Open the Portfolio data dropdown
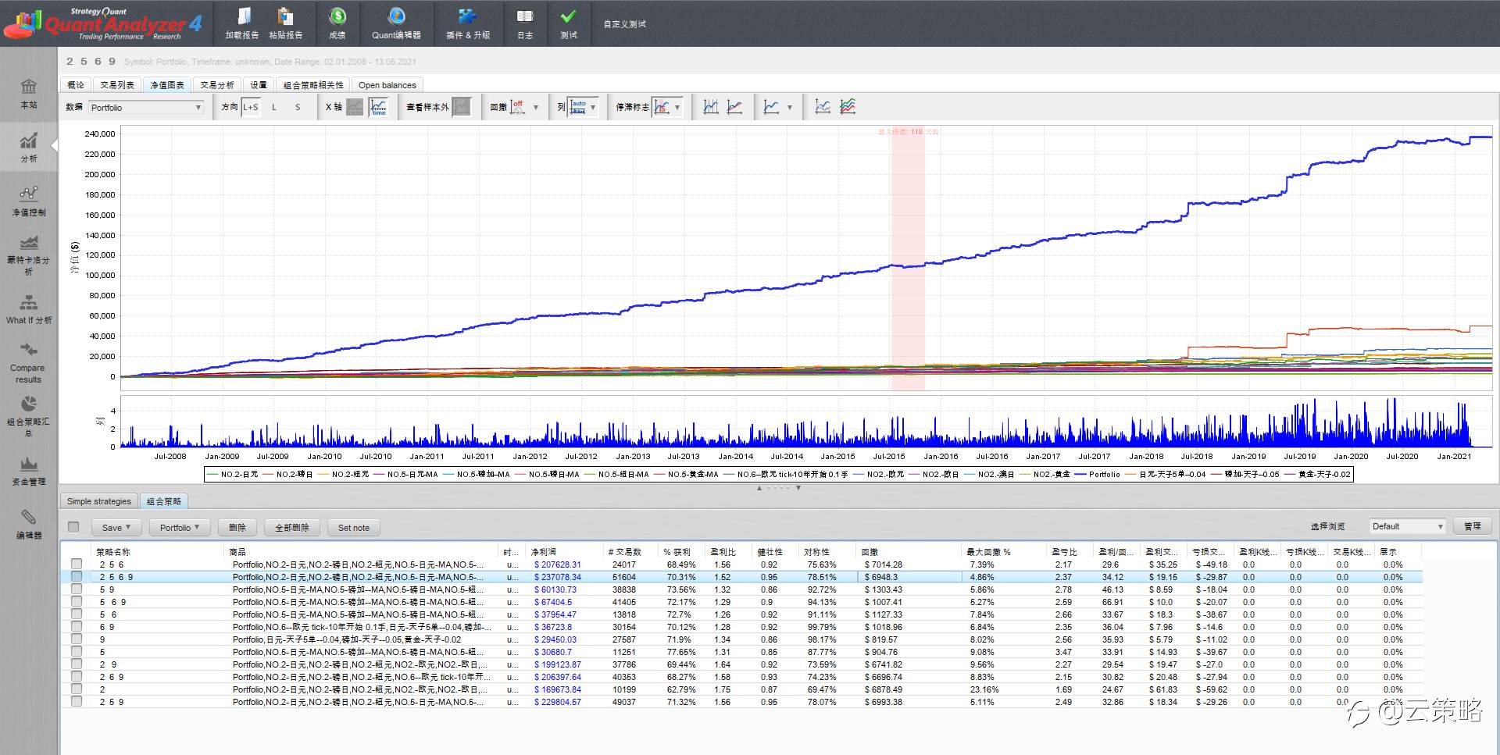Viewport: 1500px width, 755px height. click(146, 108)
